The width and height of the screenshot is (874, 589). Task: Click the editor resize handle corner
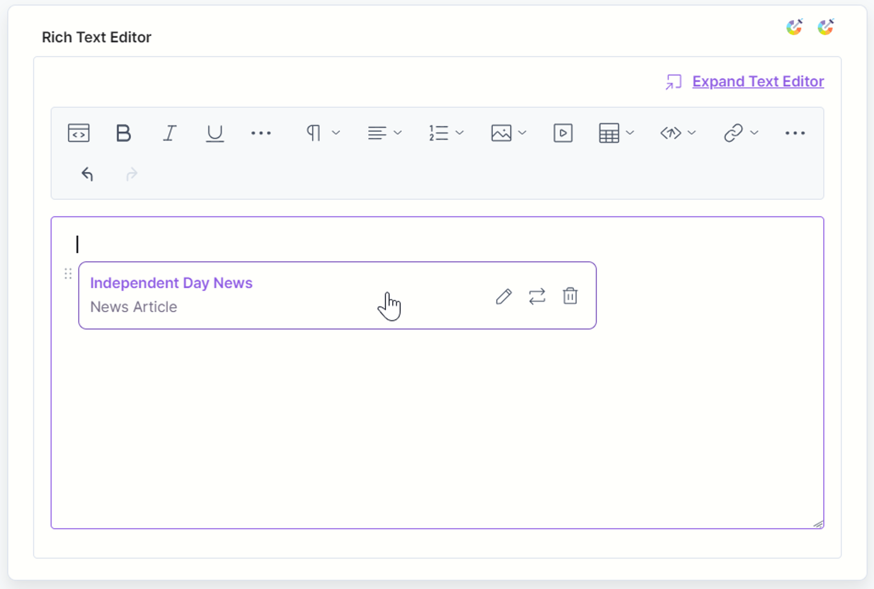[818, 524]
